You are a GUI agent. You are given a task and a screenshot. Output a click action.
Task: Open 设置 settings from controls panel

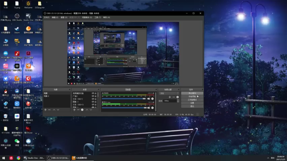coord(192,103)
